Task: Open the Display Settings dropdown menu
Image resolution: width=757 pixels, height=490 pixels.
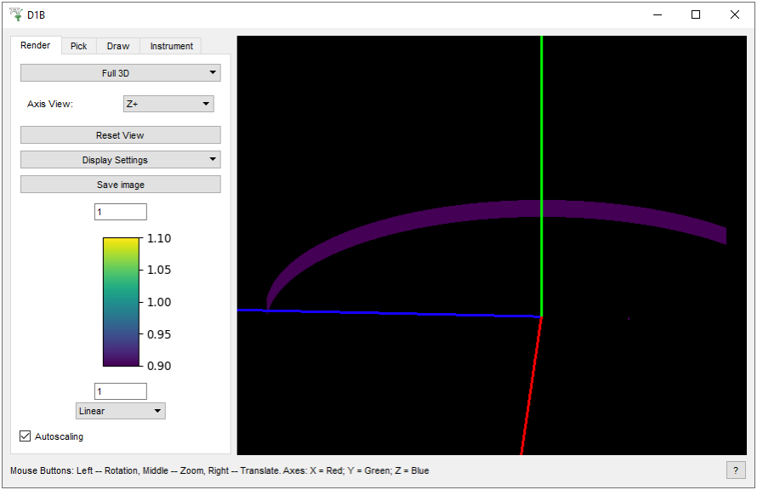Action: click(120, 160)
